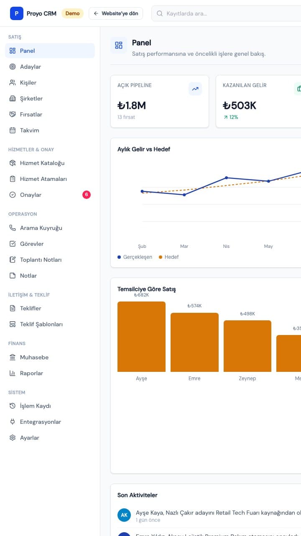Toggle the Gerçekleşen series in chart legend
This screenshot has height=536, width=301.
coord(135,257)
